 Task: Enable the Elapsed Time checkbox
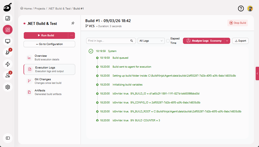[168, 41]
